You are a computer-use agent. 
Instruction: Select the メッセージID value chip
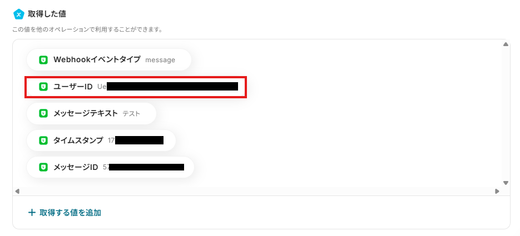click(110, 167)
